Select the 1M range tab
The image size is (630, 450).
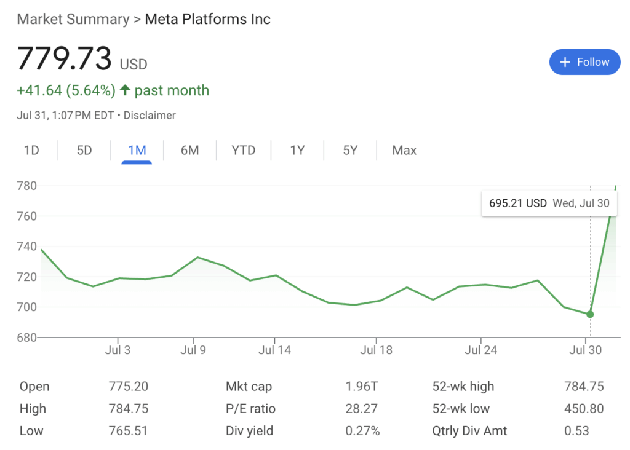point(137,150)
